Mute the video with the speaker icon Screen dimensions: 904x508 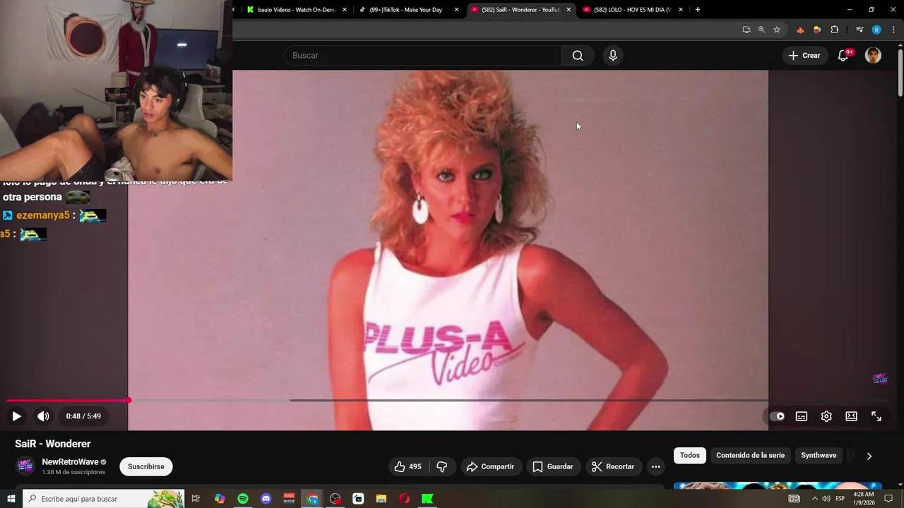click(x=43, y=416)
